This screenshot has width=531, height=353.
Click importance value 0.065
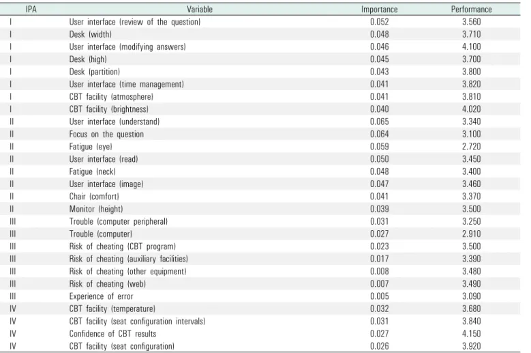(379, 122)
